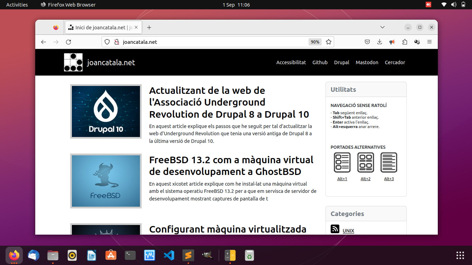Open the Mastodon menu link
472x265 pixels.
(367, 62)
